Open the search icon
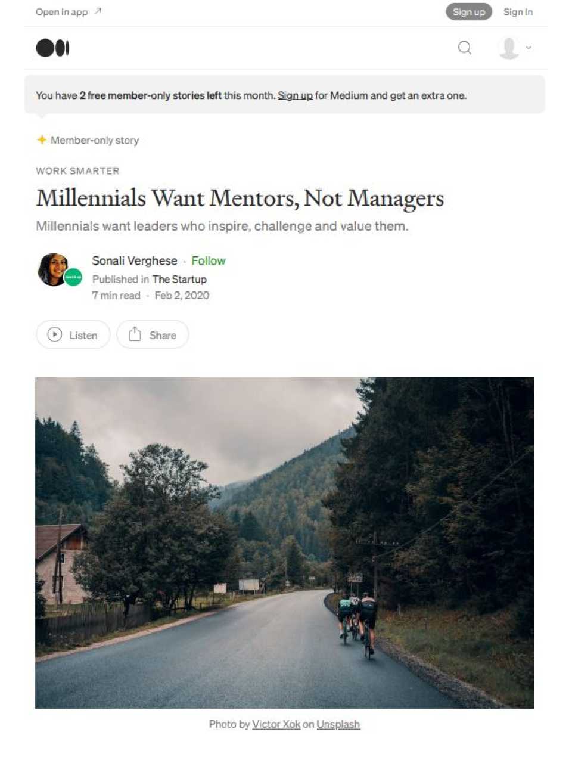This screenshot has height=763, width=572. click(x=464, y=48)
